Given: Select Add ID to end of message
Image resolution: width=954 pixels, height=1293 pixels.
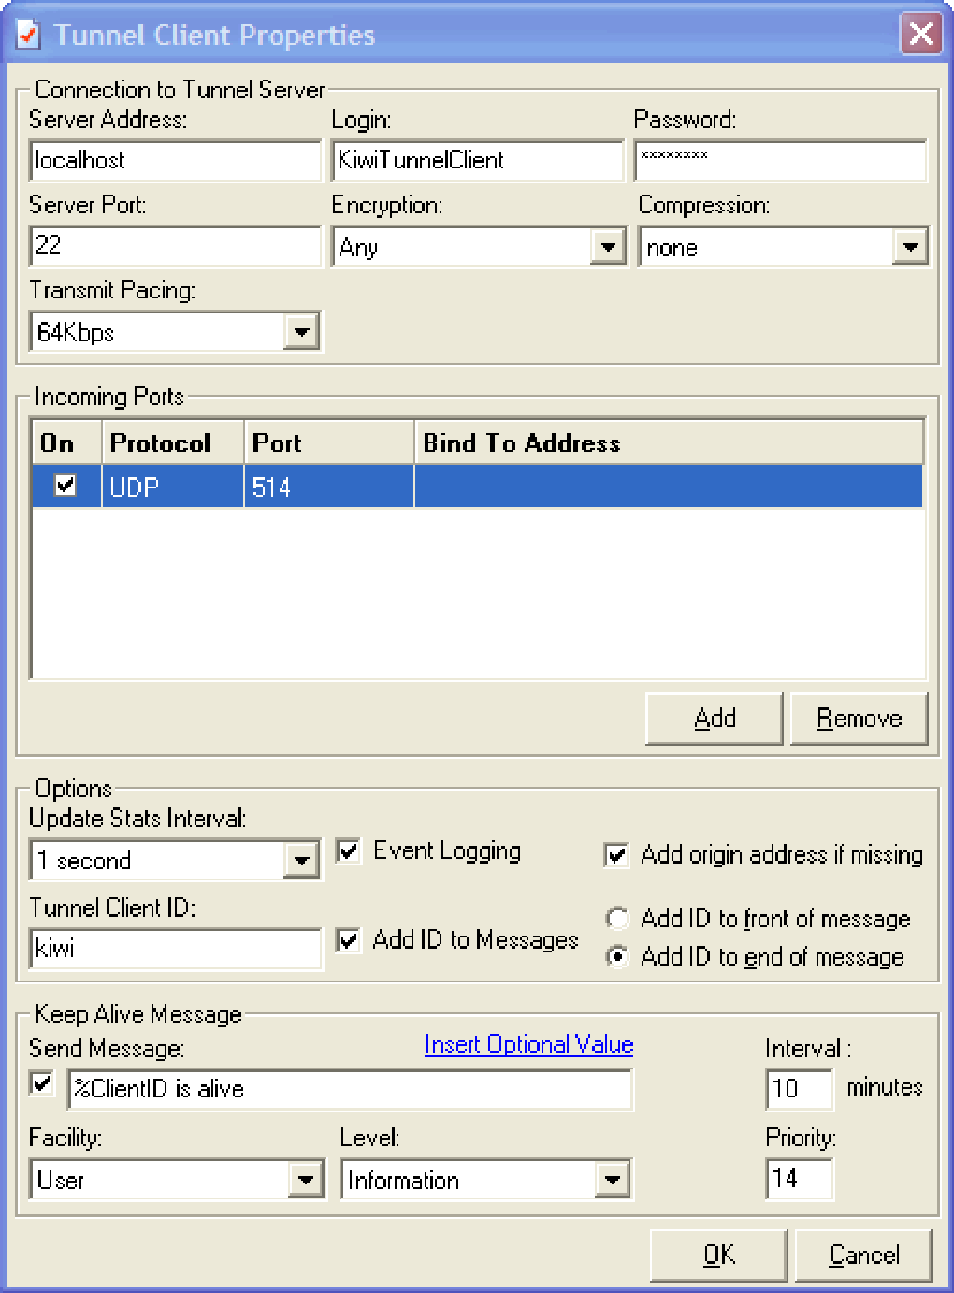Looking at the screenshot, I should pyautogui.click(x=617, y=957).
